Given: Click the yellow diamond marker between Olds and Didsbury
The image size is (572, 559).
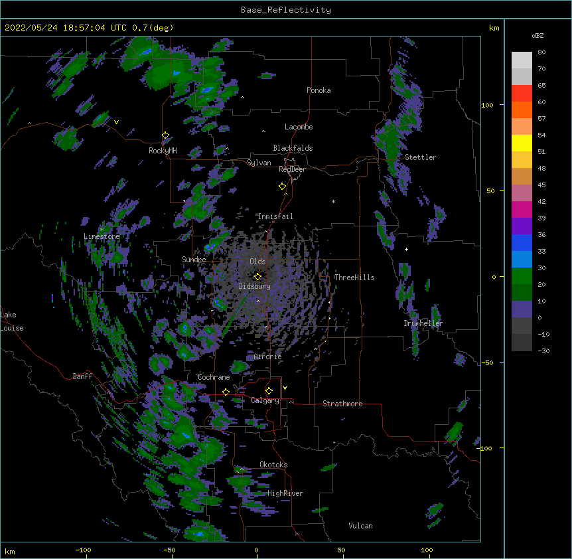Looking at the screenshot, I should [257, 277].
